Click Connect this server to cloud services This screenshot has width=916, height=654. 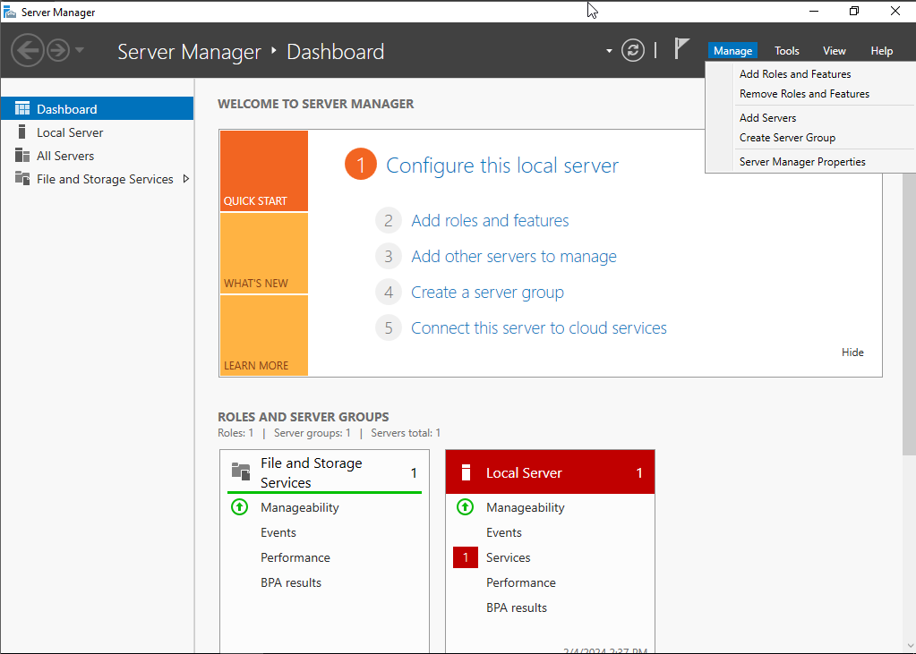point(538,328)
